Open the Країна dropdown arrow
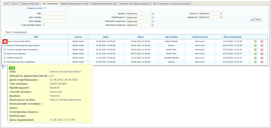 point(153,13)
